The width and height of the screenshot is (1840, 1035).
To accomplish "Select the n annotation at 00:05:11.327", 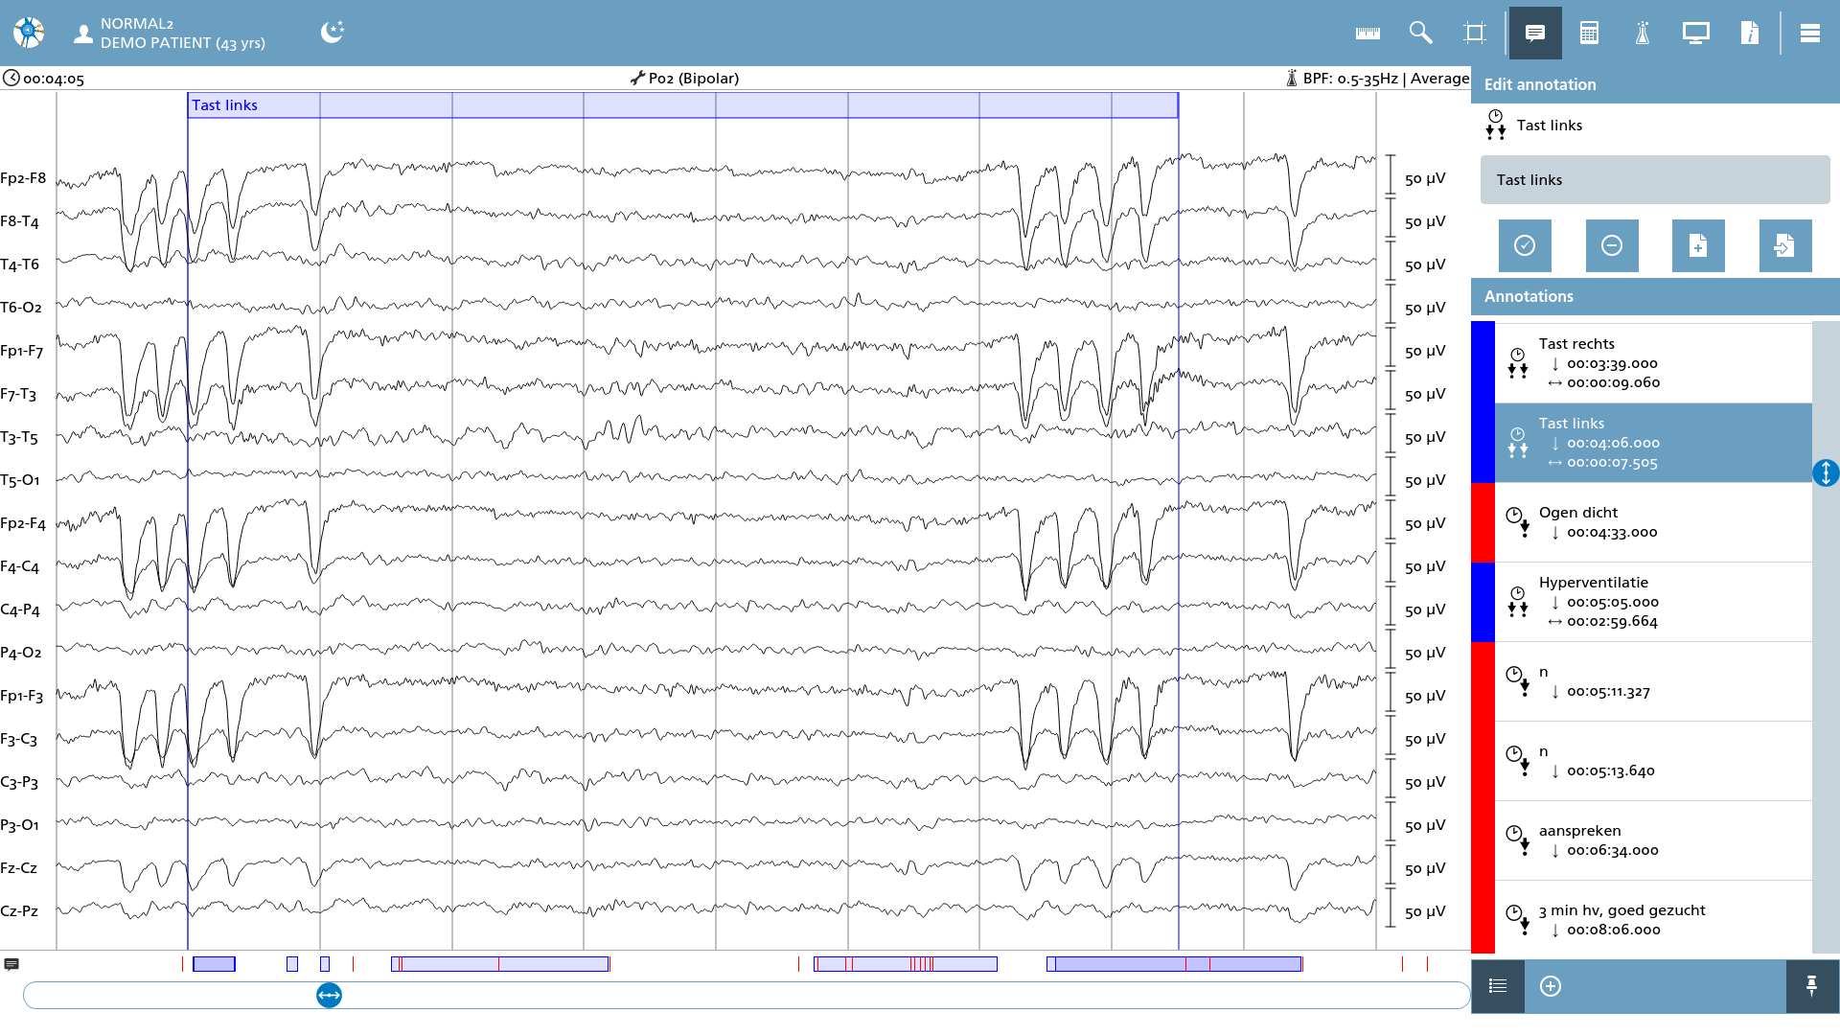I will (1653, 681).
